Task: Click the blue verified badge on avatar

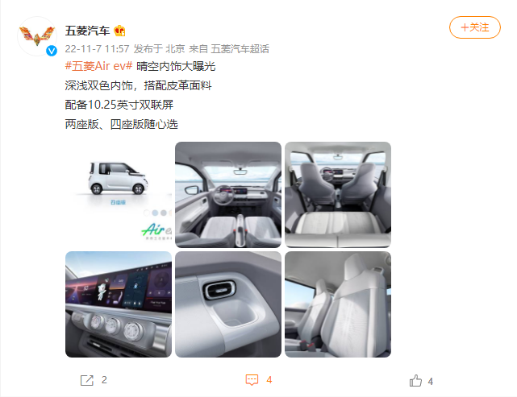Action: click(x=52, y=51)
